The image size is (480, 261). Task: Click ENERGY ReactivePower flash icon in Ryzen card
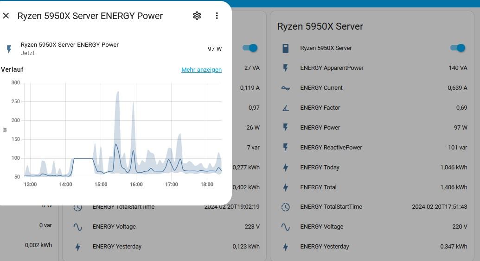pyautogui.click(x=285, y=147)
